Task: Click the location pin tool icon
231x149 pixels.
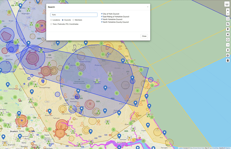Action: pyautogui.click(x=228, y=29)
